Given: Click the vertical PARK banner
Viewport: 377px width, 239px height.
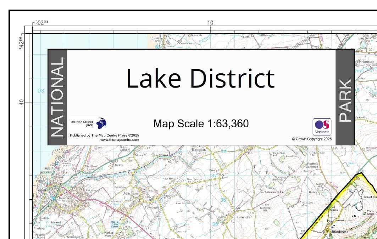Looking at the screenshot, I should coord(345,100).
